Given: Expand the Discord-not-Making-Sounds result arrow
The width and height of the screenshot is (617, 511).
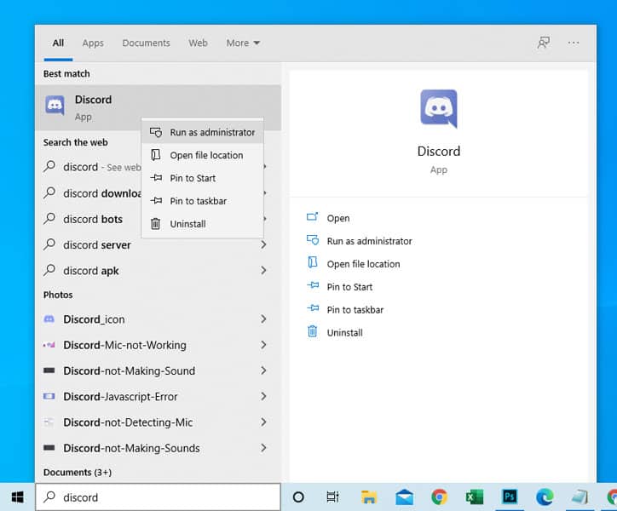Looking at the screenshot, I should pos(263,448).
